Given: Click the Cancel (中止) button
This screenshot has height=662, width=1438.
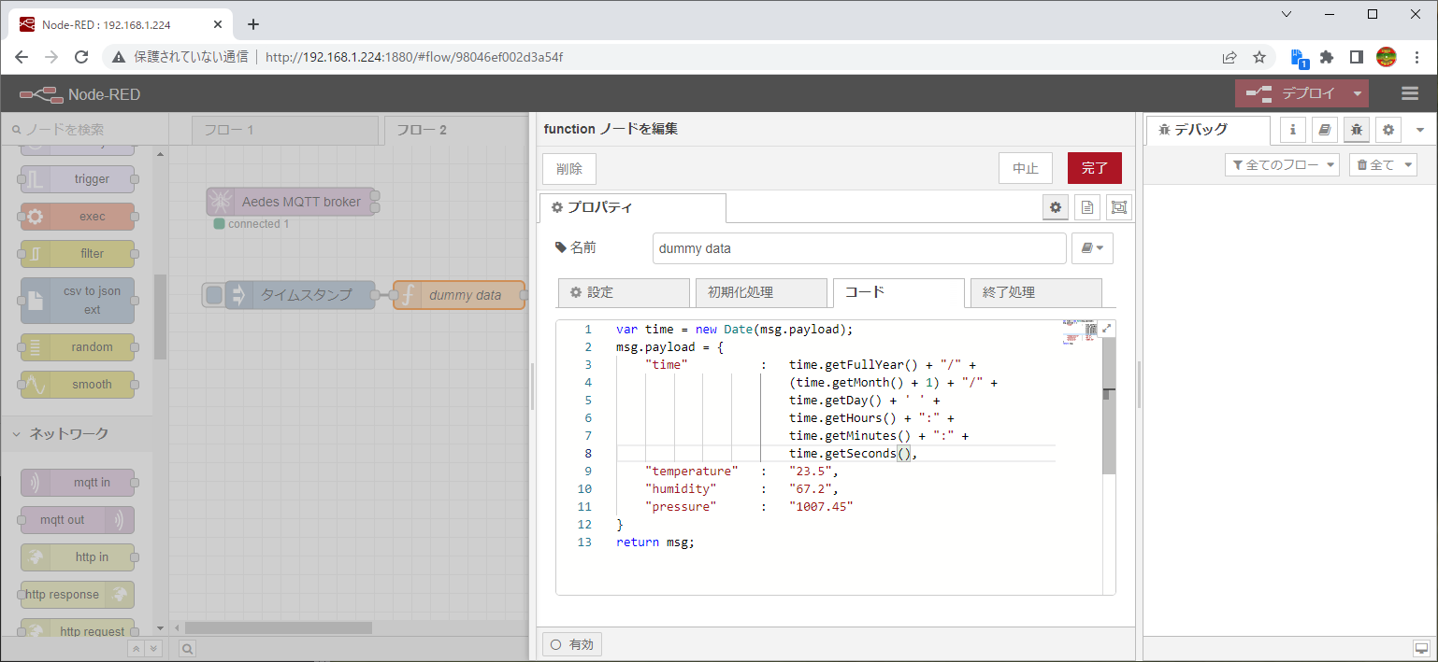Looking at the screenshot, I should [x=1026, y=168].
